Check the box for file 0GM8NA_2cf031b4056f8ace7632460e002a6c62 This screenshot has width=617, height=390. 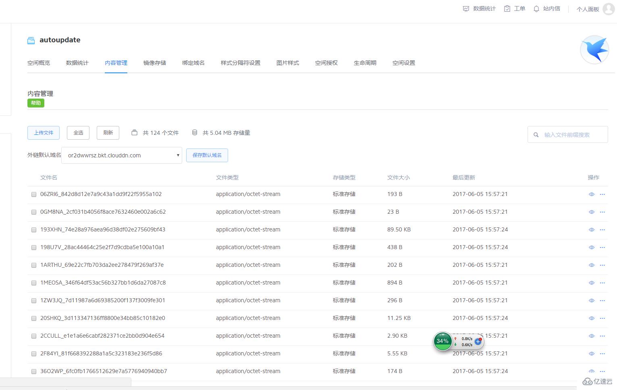34,212
